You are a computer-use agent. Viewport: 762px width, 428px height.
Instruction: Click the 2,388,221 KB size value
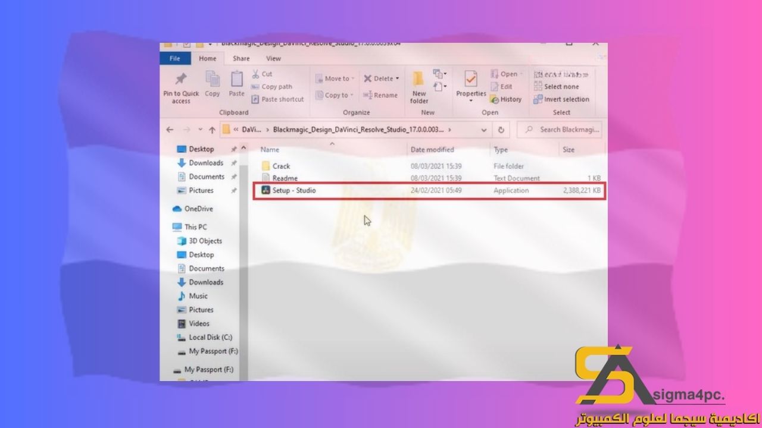click(x=582, y=190)
